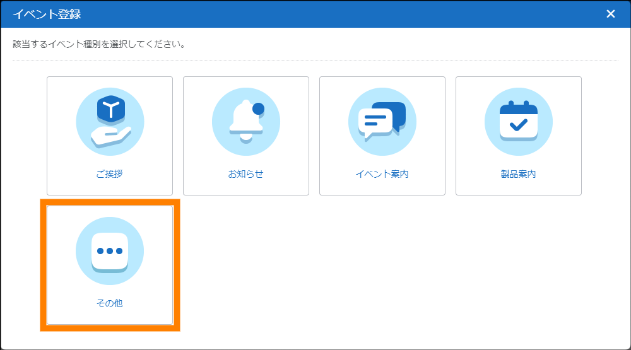Select the その他 text label

pos(110,303)
